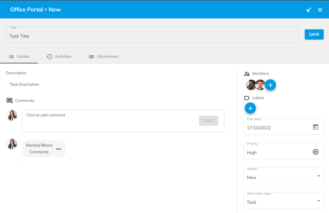
Task: Click the Activities history icon
Action: point(49,56)
